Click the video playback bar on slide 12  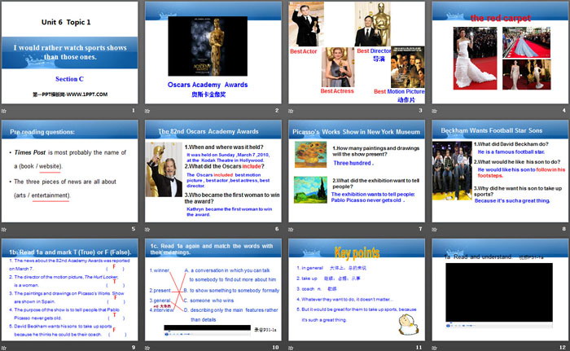[499, 326]
